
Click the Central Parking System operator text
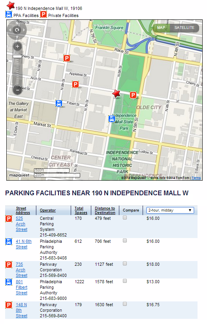coord(47,224)
